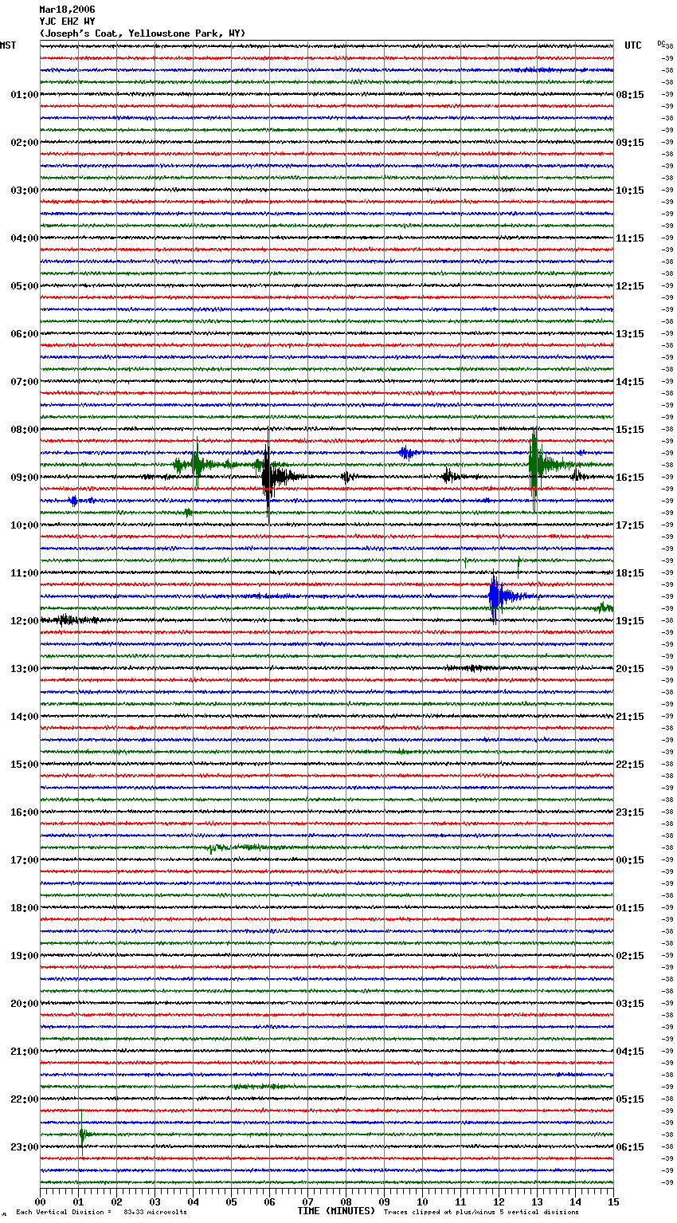Screen dimensions: 677x1223
Task: Click minute axis tick label 06
Action: (269, 1202)
